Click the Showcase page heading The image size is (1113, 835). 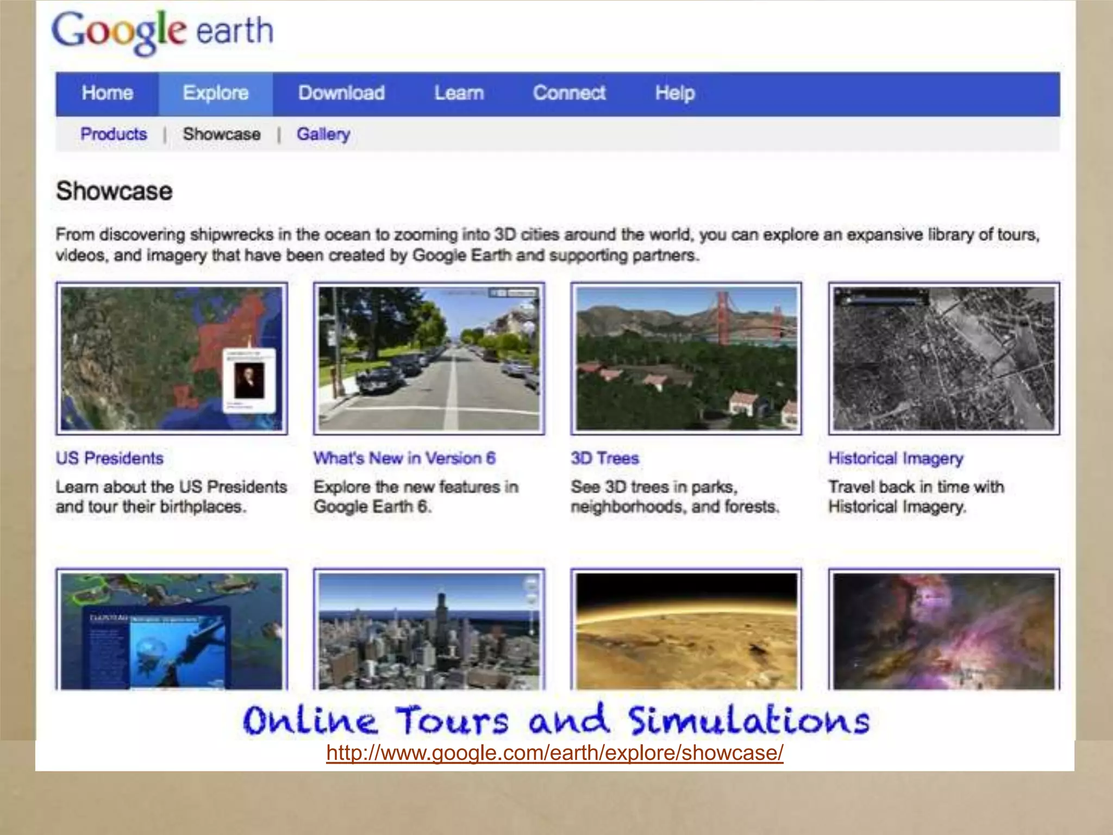click(x=114, y=191)
